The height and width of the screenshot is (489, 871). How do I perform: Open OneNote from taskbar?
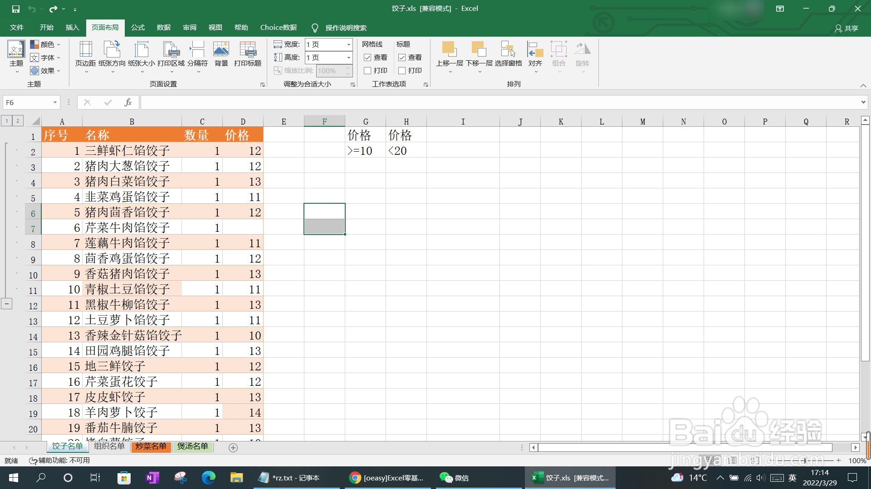(152, 478)
